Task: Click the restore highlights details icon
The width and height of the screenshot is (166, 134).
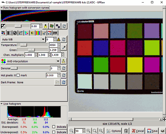Action: click(x=52, y=26)
